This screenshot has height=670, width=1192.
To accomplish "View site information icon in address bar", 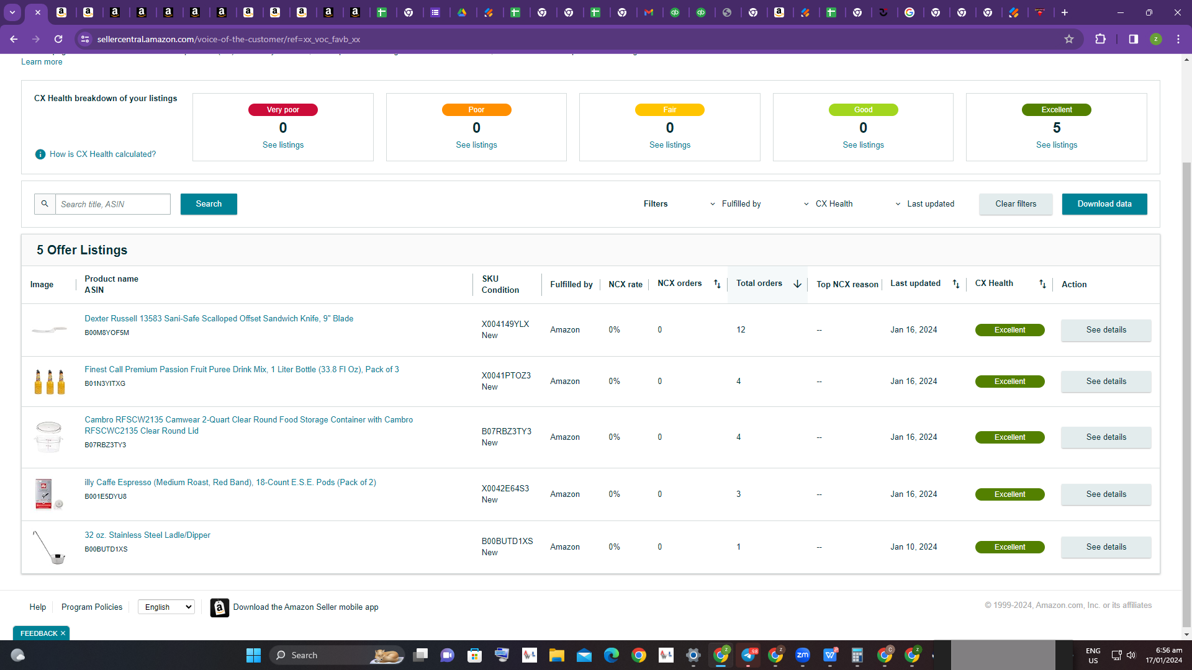I will point(85,39).
